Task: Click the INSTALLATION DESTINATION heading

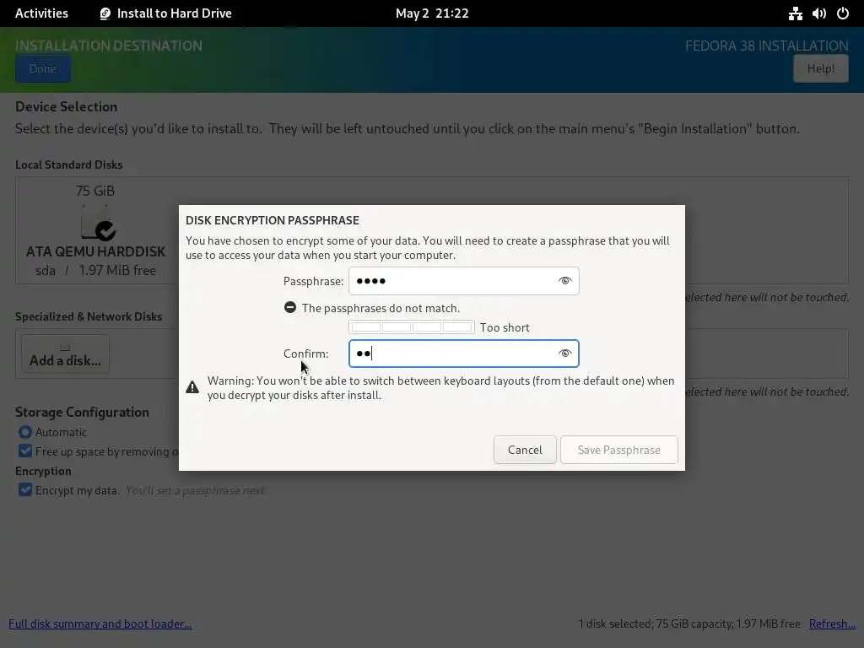Action: [x=109, y=46]
